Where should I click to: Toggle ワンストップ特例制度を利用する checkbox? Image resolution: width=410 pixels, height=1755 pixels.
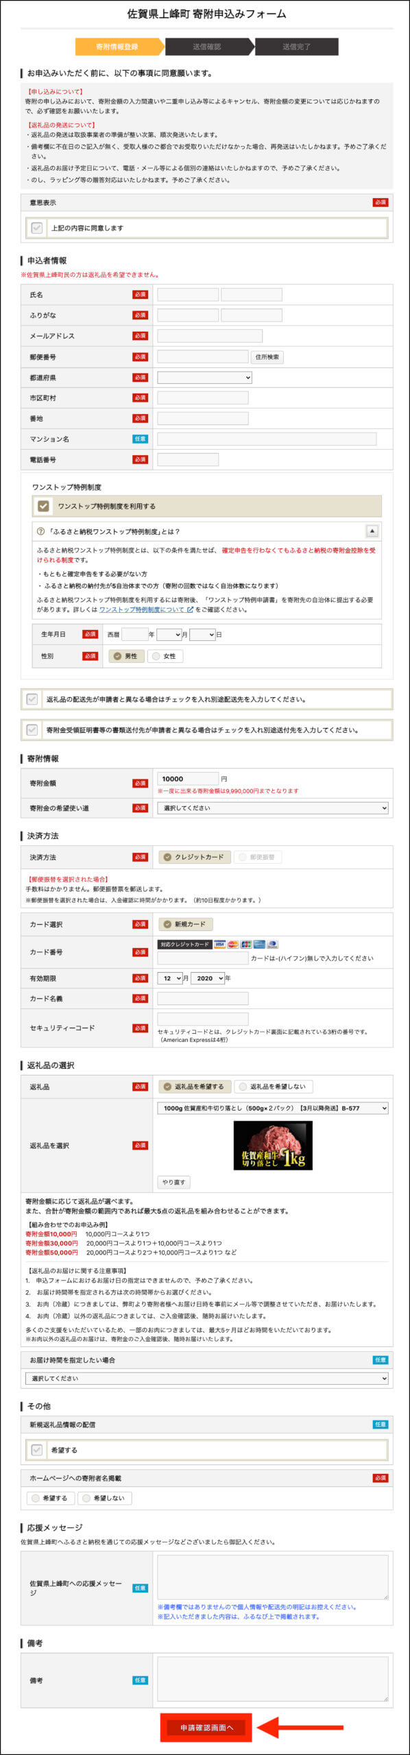(44, 506)
